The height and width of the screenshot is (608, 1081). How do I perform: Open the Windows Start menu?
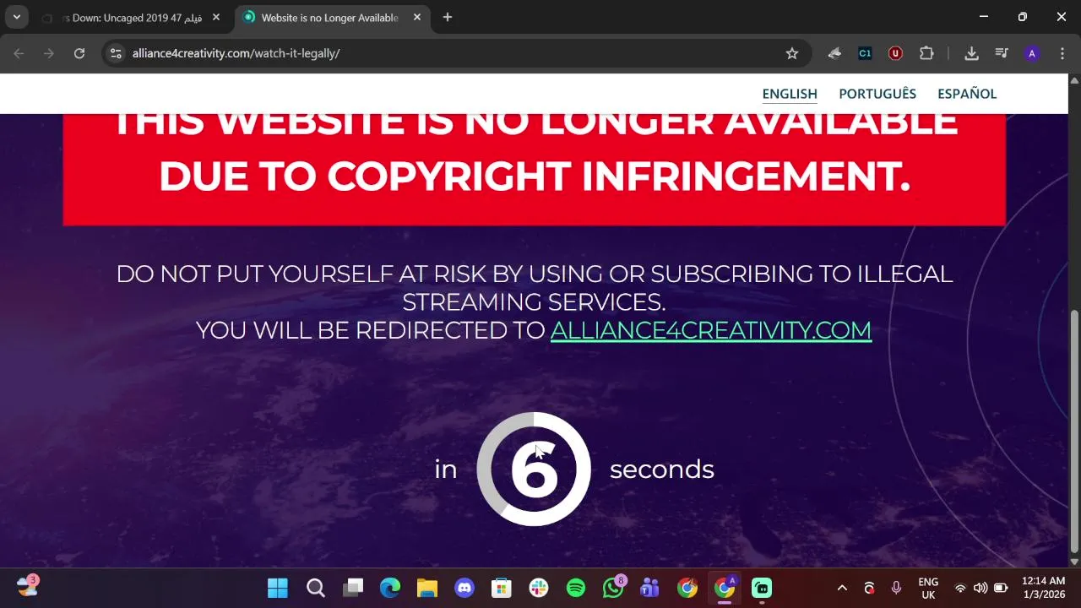(278, 588)
